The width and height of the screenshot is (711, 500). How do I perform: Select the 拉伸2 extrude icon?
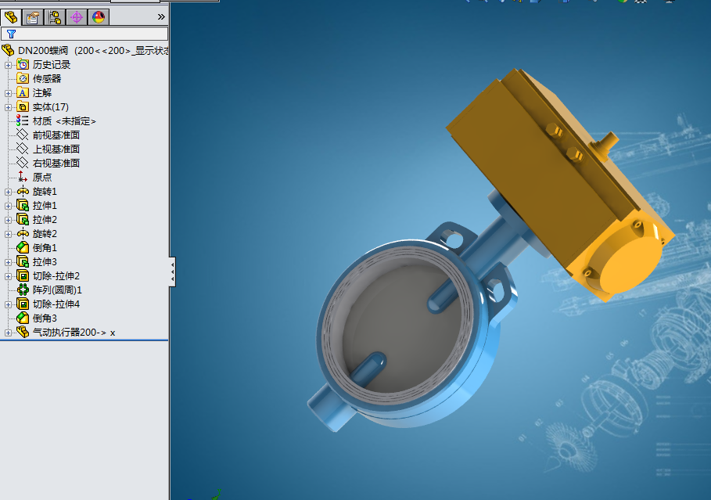[x=23, y=220]
